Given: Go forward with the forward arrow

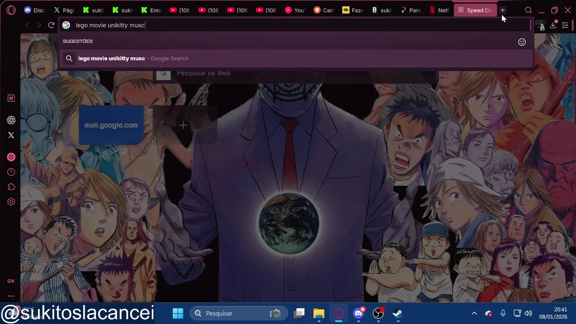Looking at the screenshot, I should [x=39, y=25].
